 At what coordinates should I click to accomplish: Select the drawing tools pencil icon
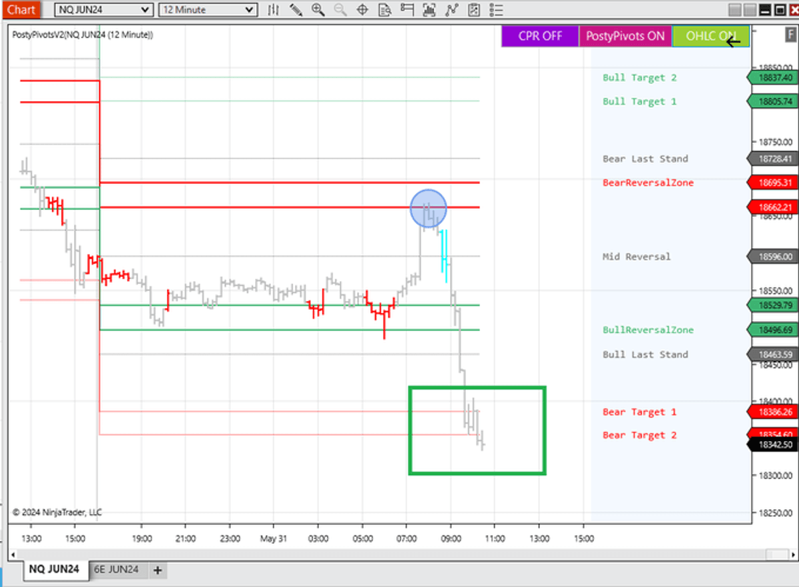tap(296, 10)
